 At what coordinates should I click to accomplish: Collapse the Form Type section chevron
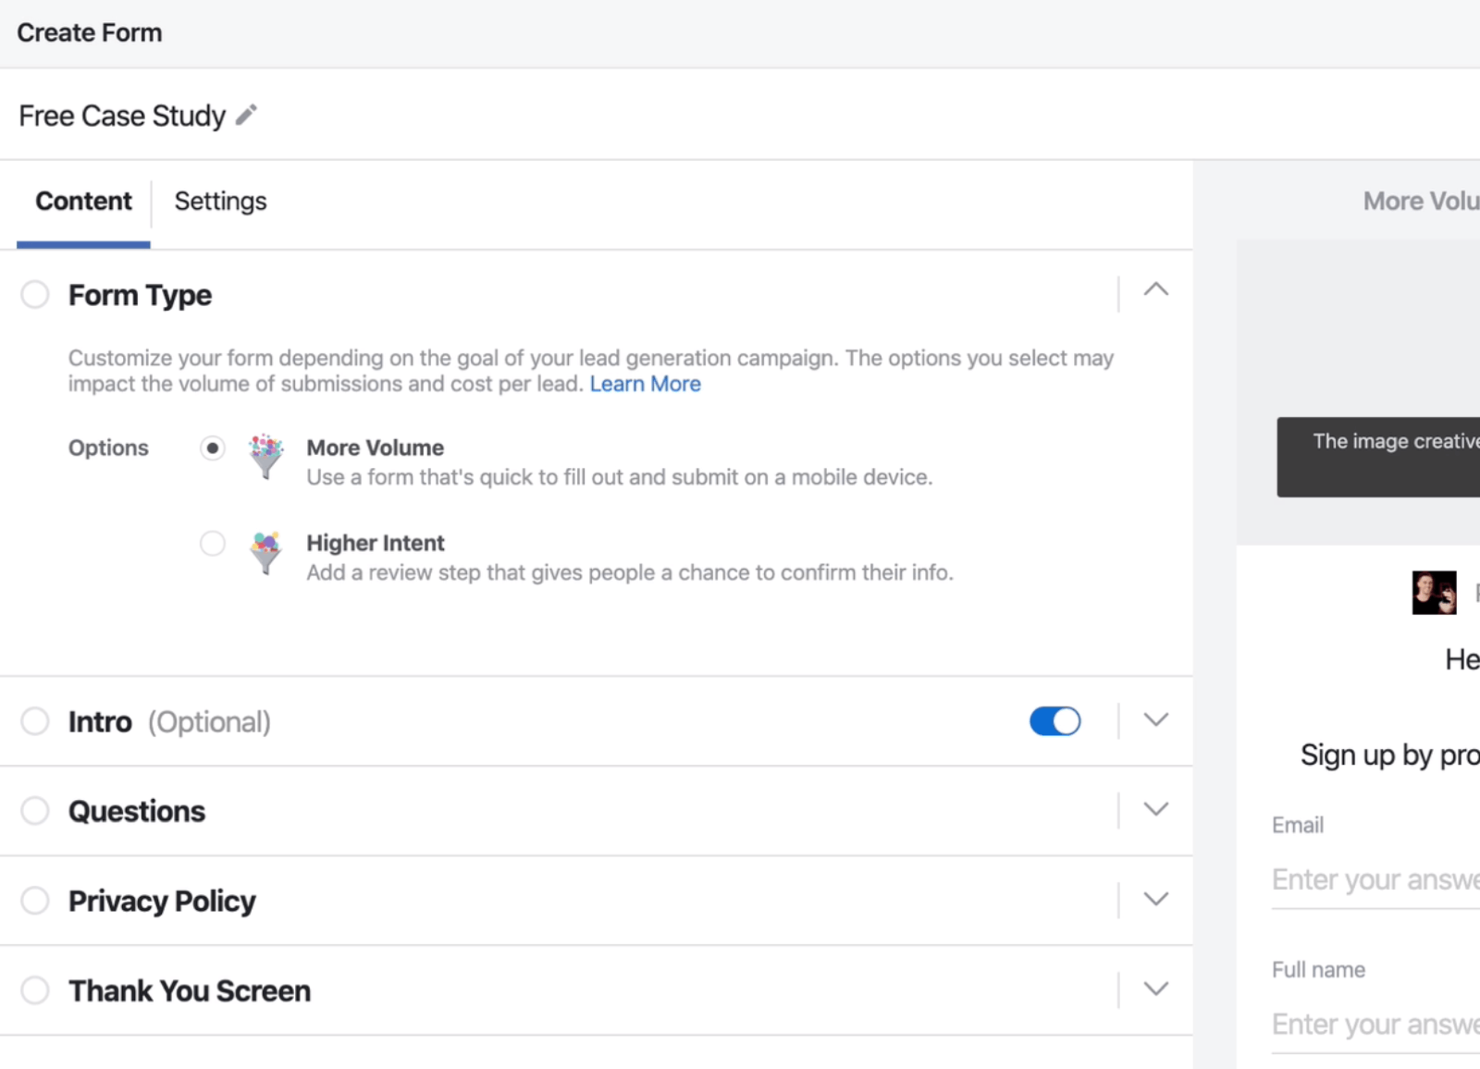[x=1155, y=290]
